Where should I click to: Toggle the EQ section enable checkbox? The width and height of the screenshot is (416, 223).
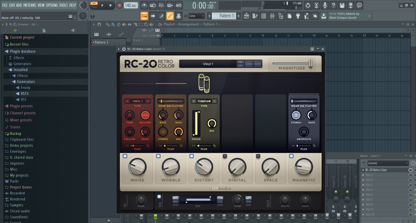(159, 196)
